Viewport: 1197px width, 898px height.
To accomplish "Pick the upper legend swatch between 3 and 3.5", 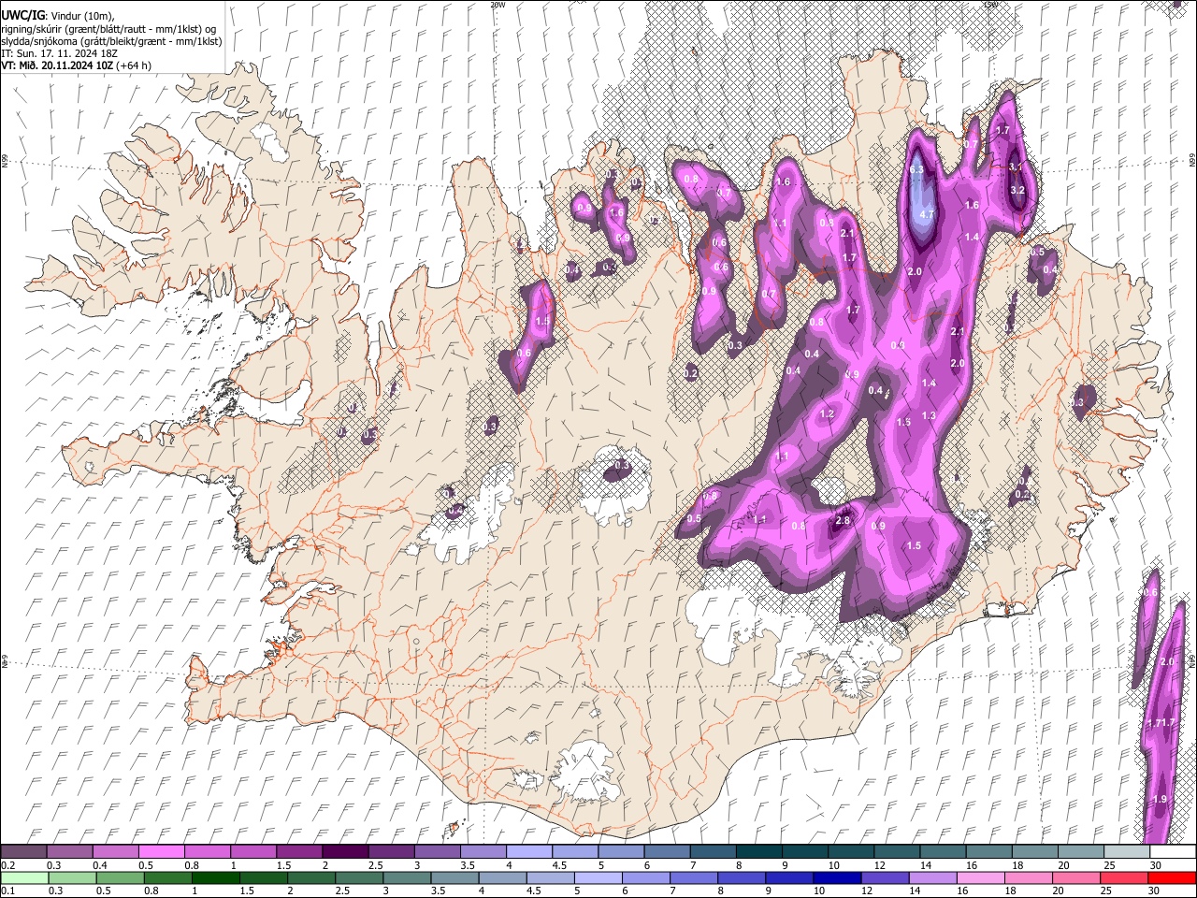I will 436,852.
